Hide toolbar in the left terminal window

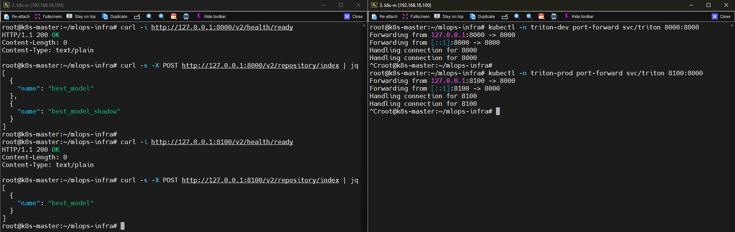211,16
